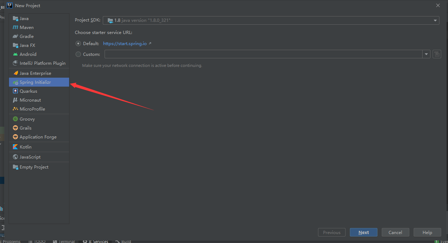The image size is (448, 243).
Task: Click the Java Enterprise icon
Action: pyautogui.click(x=15, y=73)
